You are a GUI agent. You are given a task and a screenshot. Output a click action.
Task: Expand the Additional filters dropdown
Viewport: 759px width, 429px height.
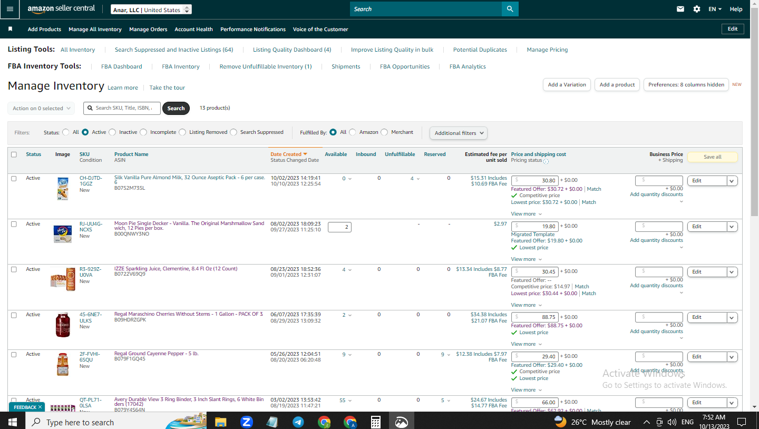pos(459,133)
